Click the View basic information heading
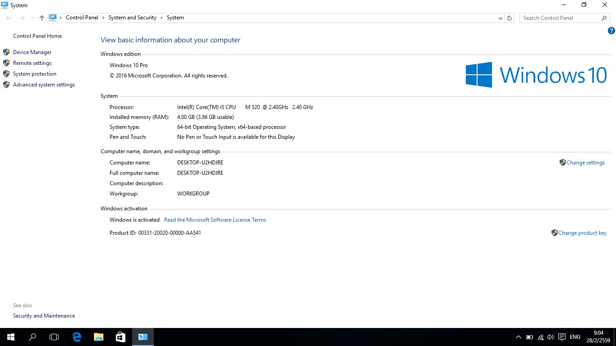 click(170, 40)
